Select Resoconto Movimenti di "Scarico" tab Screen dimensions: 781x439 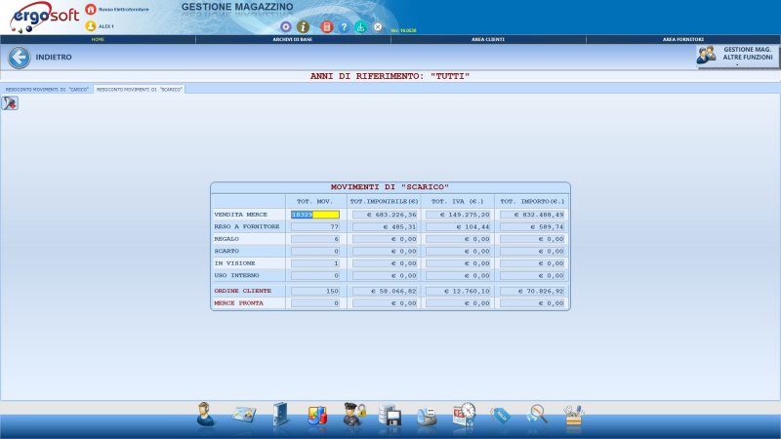[139, 90]
